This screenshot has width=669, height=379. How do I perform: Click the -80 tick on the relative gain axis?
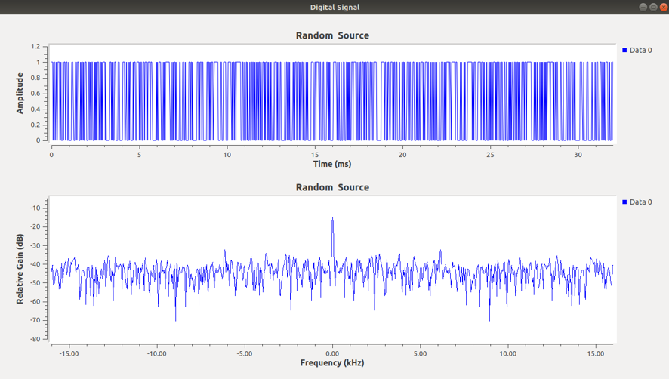(x=35, y=339)
